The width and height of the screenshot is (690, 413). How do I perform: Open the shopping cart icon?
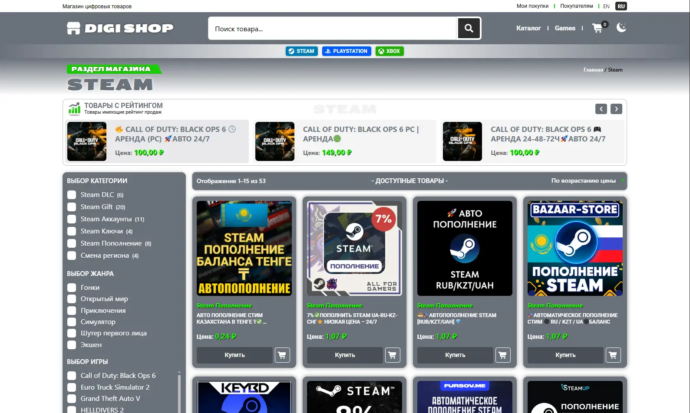[x=598, y=28]
